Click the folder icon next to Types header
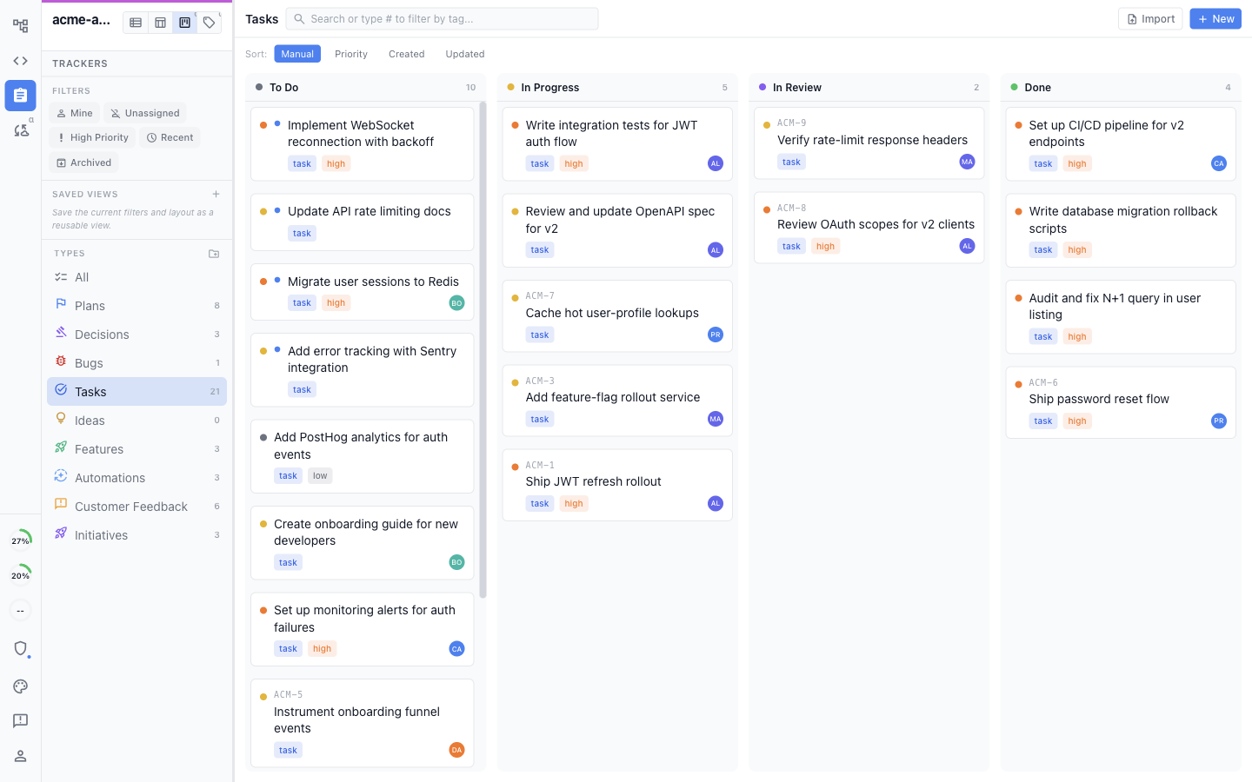The width and height of the screenshot is (1252, 782). pyautogui.click(x=214, y=254)
